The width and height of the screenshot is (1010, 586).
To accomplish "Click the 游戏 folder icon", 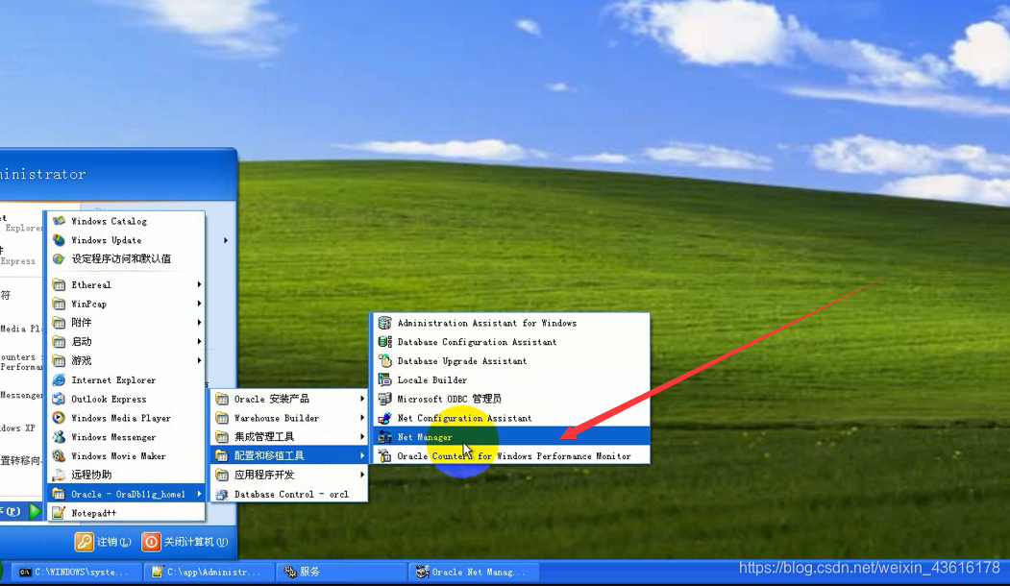I will [60, 360].
